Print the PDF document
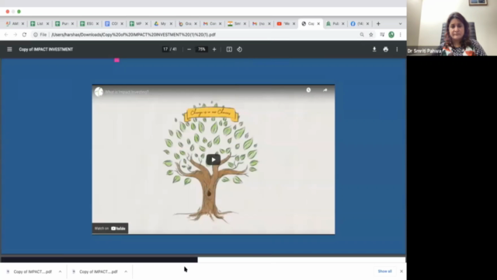The image size is (497, 280). (385, 49)
